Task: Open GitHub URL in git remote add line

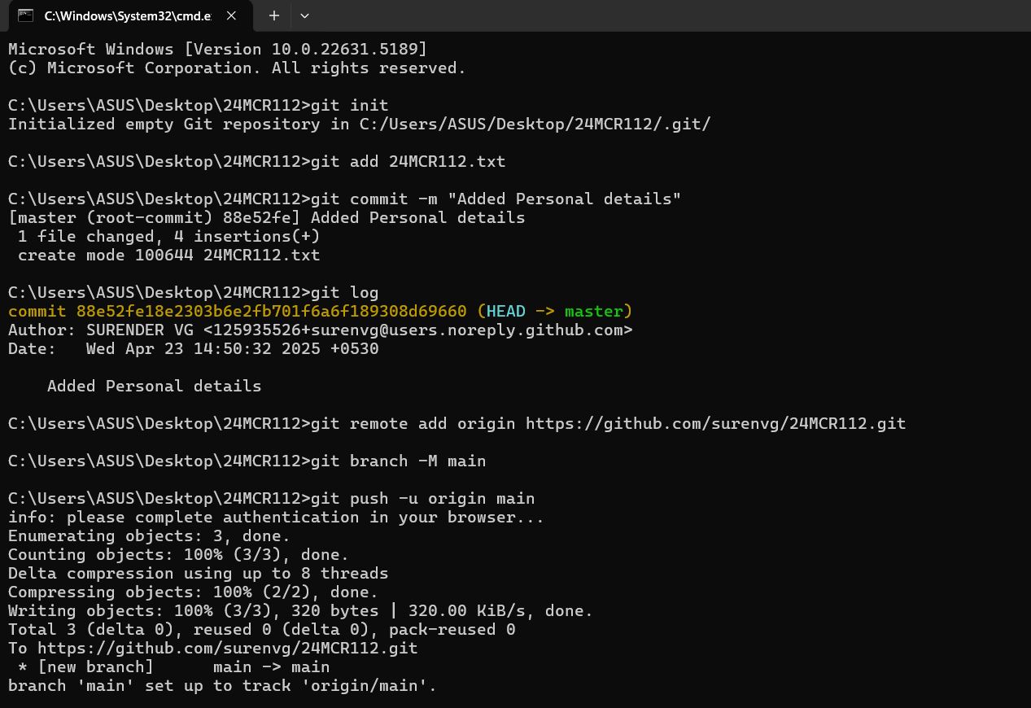Action: (715, 423)
